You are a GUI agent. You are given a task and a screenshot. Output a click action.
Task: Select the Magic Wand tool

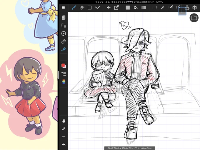coord(163,8)
